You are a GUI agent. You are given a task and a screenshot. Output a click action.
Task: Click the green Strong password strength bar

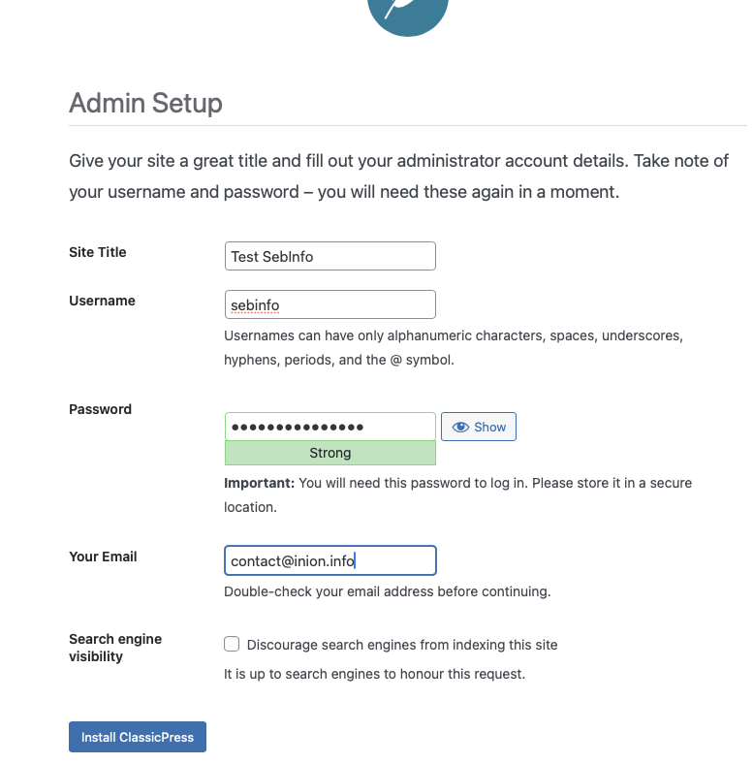[329, 453]
